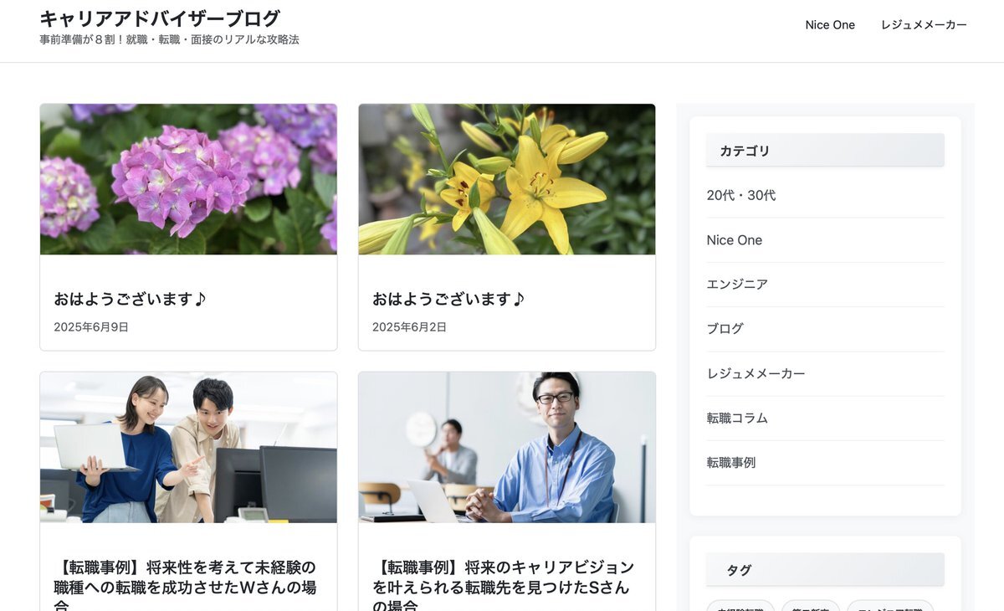Open おはようございます post dated 2025年6月9日
This screenshot has height=611, width=1004.
[130, 299]
